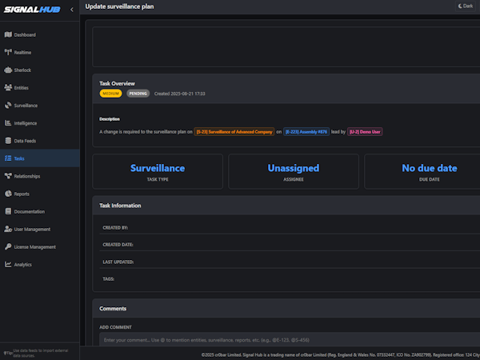
Task: Click the Surveillance task type card
Action: click(158, 171)
